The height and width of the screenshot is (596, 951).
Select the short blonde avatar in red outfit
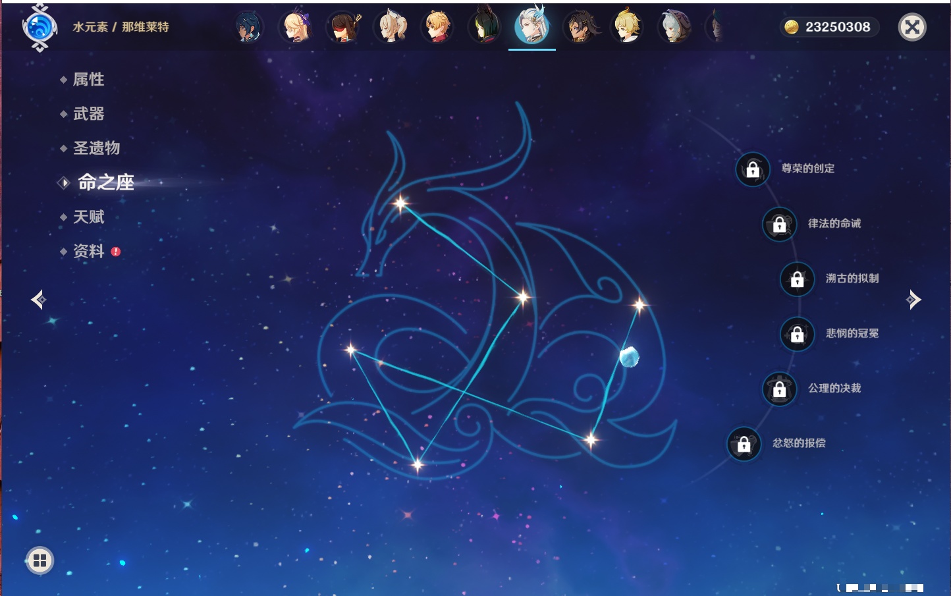click(x=437, y=28)
